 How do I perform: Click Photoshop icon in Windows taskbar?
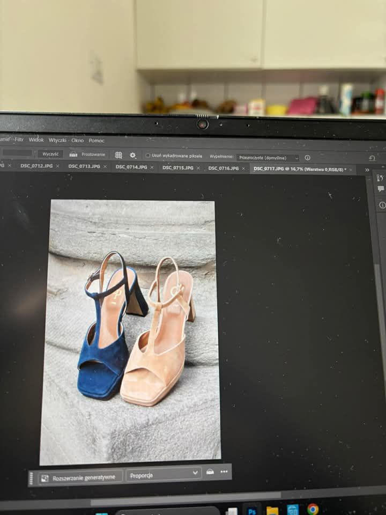(x=251, y=511)
